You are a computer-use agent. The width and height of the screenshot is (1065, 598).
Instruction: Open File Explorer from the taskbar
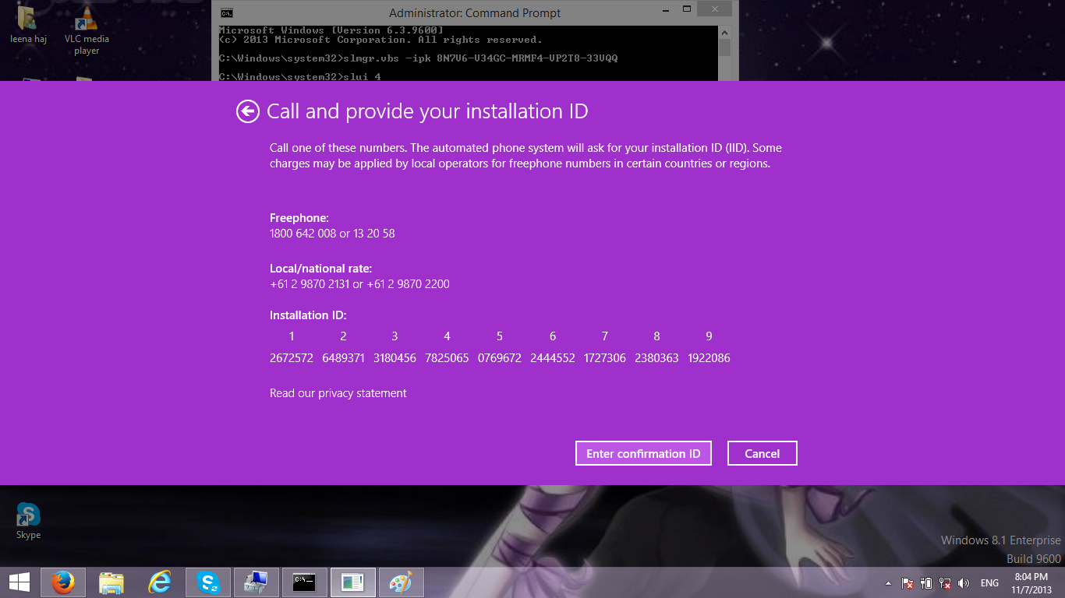point(111,582)
